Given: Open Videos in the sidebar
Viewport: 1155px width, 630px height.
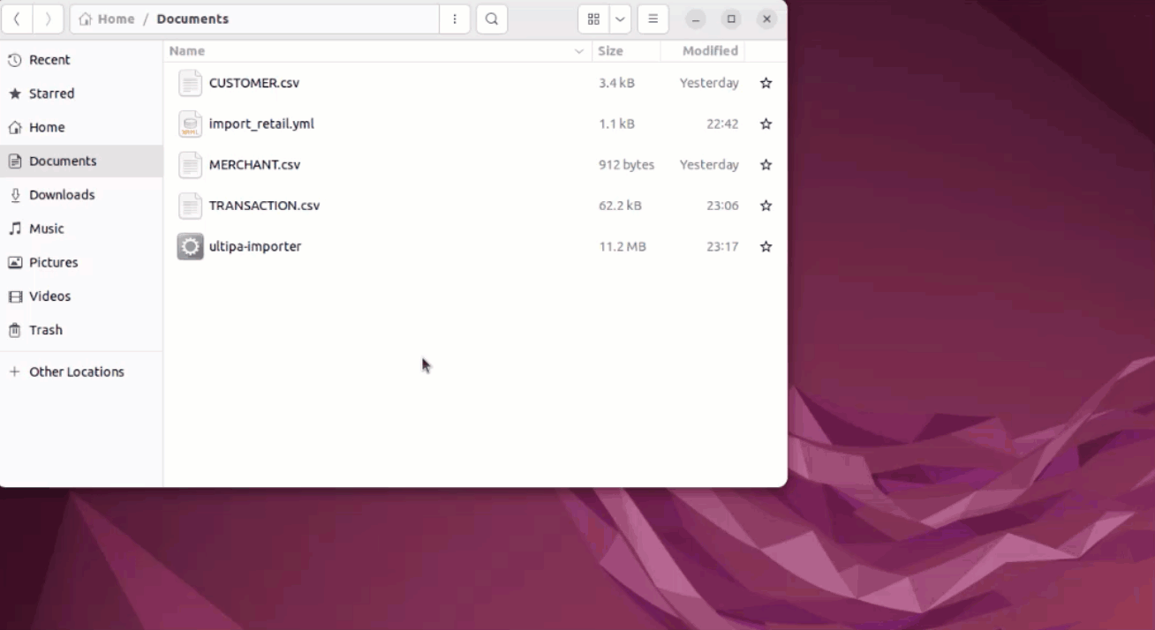Looking at the screenshot, I should coord(81,296).
